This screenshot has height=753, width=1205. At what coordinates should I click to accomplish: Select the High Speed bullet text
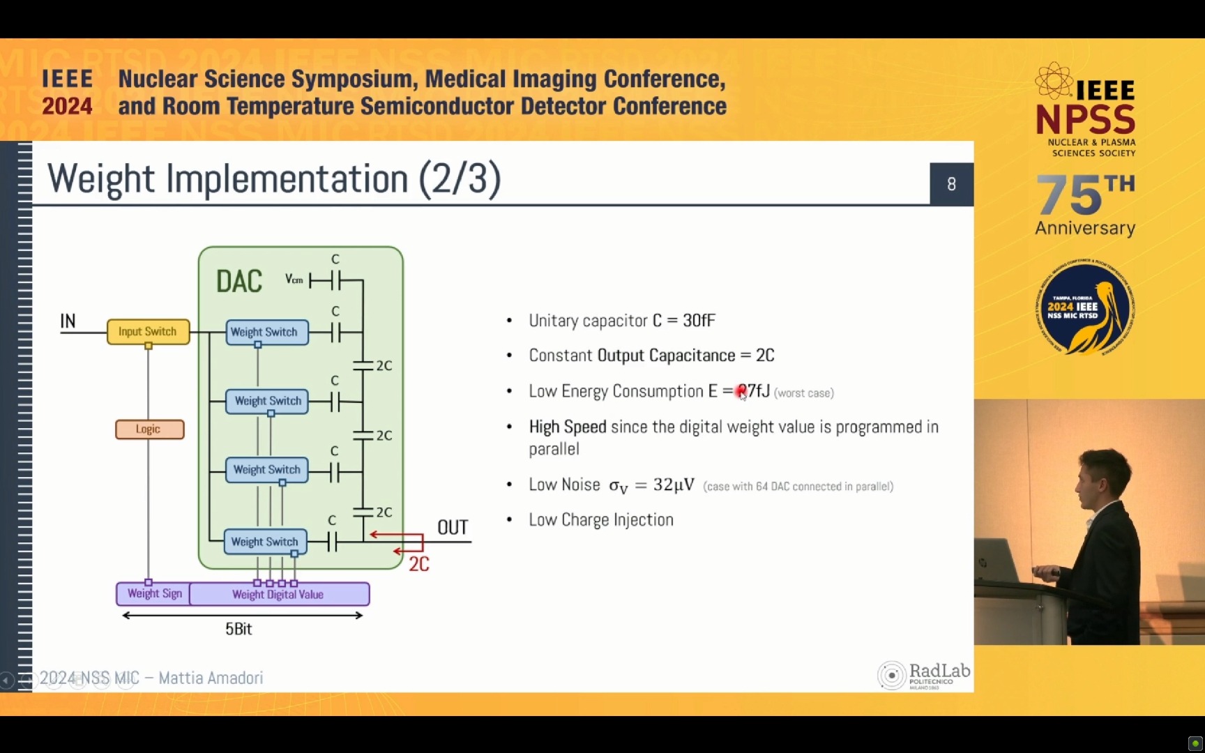(734, 437)
